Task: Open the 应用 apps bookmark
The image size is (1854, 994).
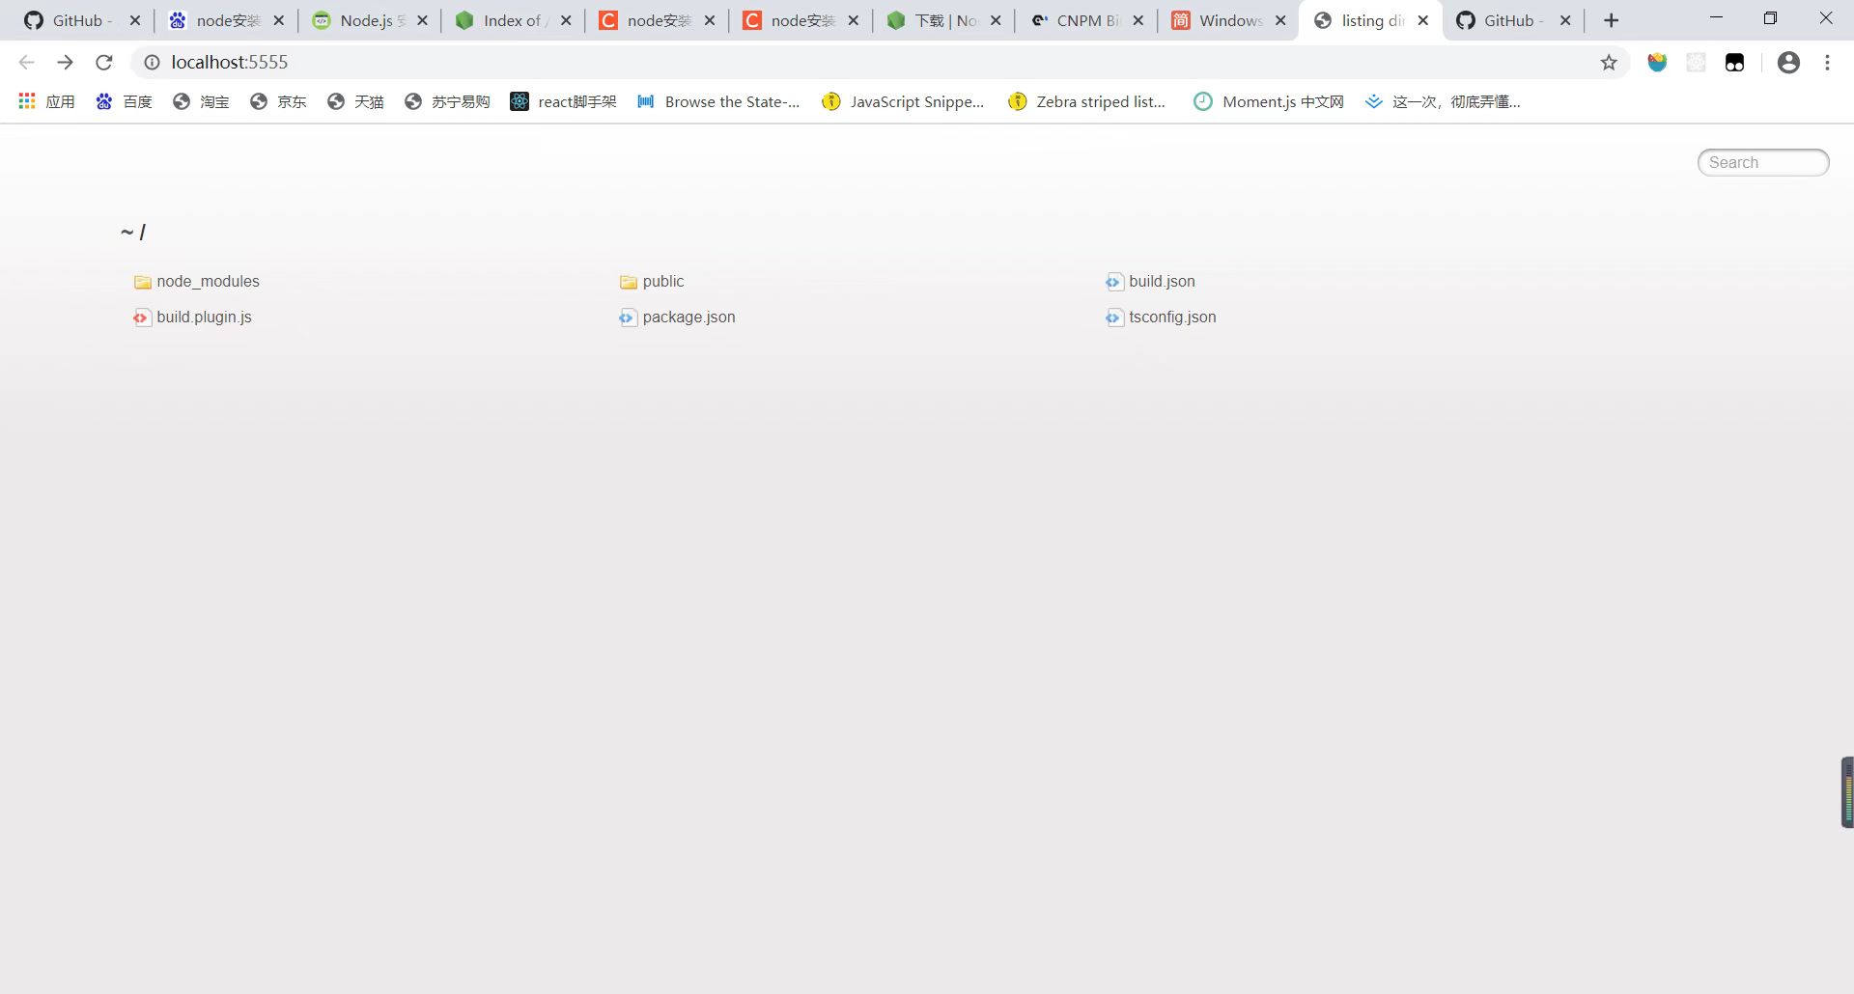Action: pos(46,101)
